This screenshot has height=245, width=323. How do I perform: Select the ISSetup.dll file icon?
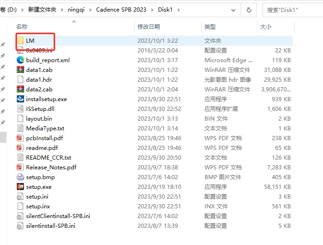tap(20, 109)
